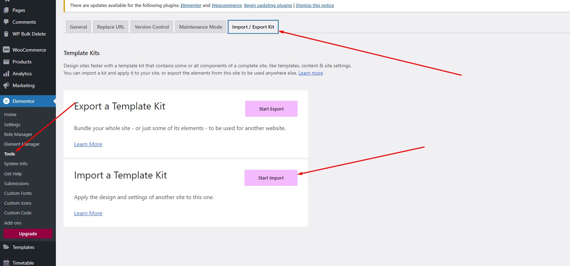Click the Templates folder icon

pyautogui.click(x=6, y=247)
